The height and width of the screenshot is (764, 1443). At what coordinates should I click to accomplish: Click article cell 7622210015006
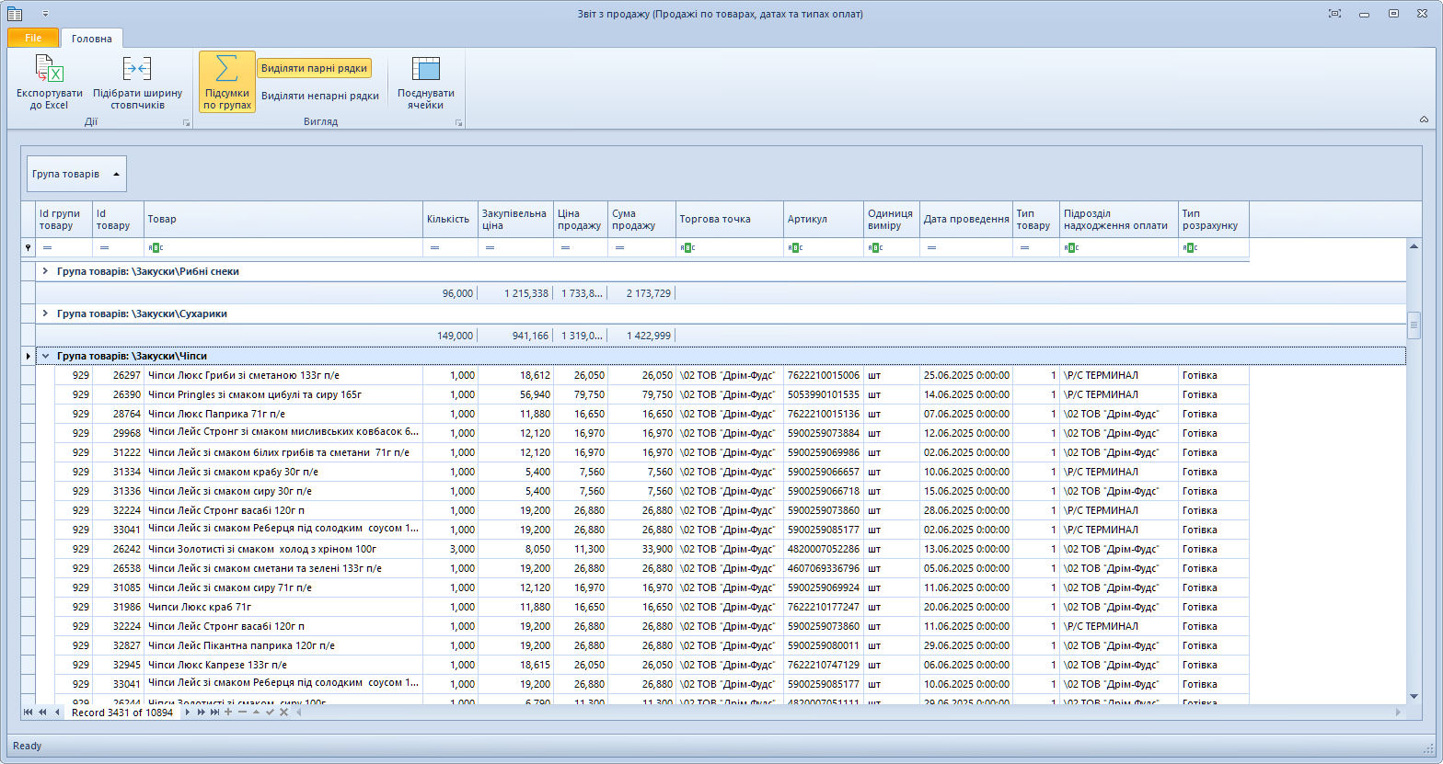pyautogui.click(x=824, y=375)
